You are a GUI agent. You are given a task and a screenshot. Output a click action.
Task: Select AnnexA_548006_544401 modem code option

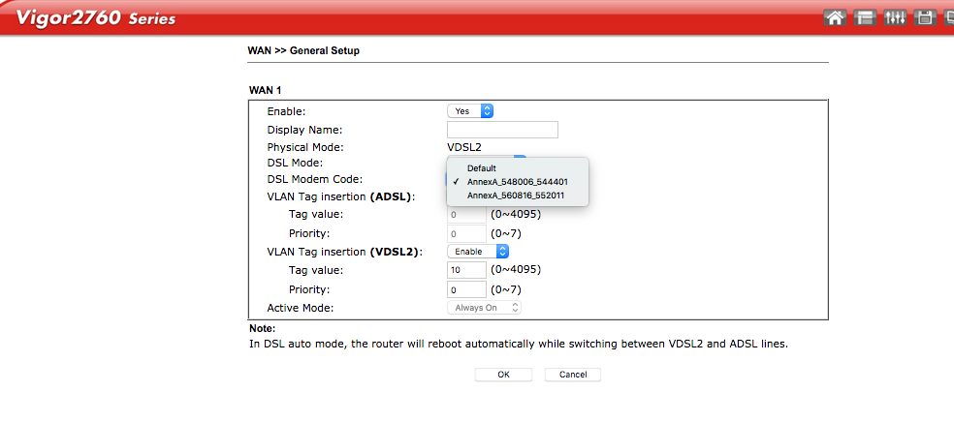click(x=517, y=182)
